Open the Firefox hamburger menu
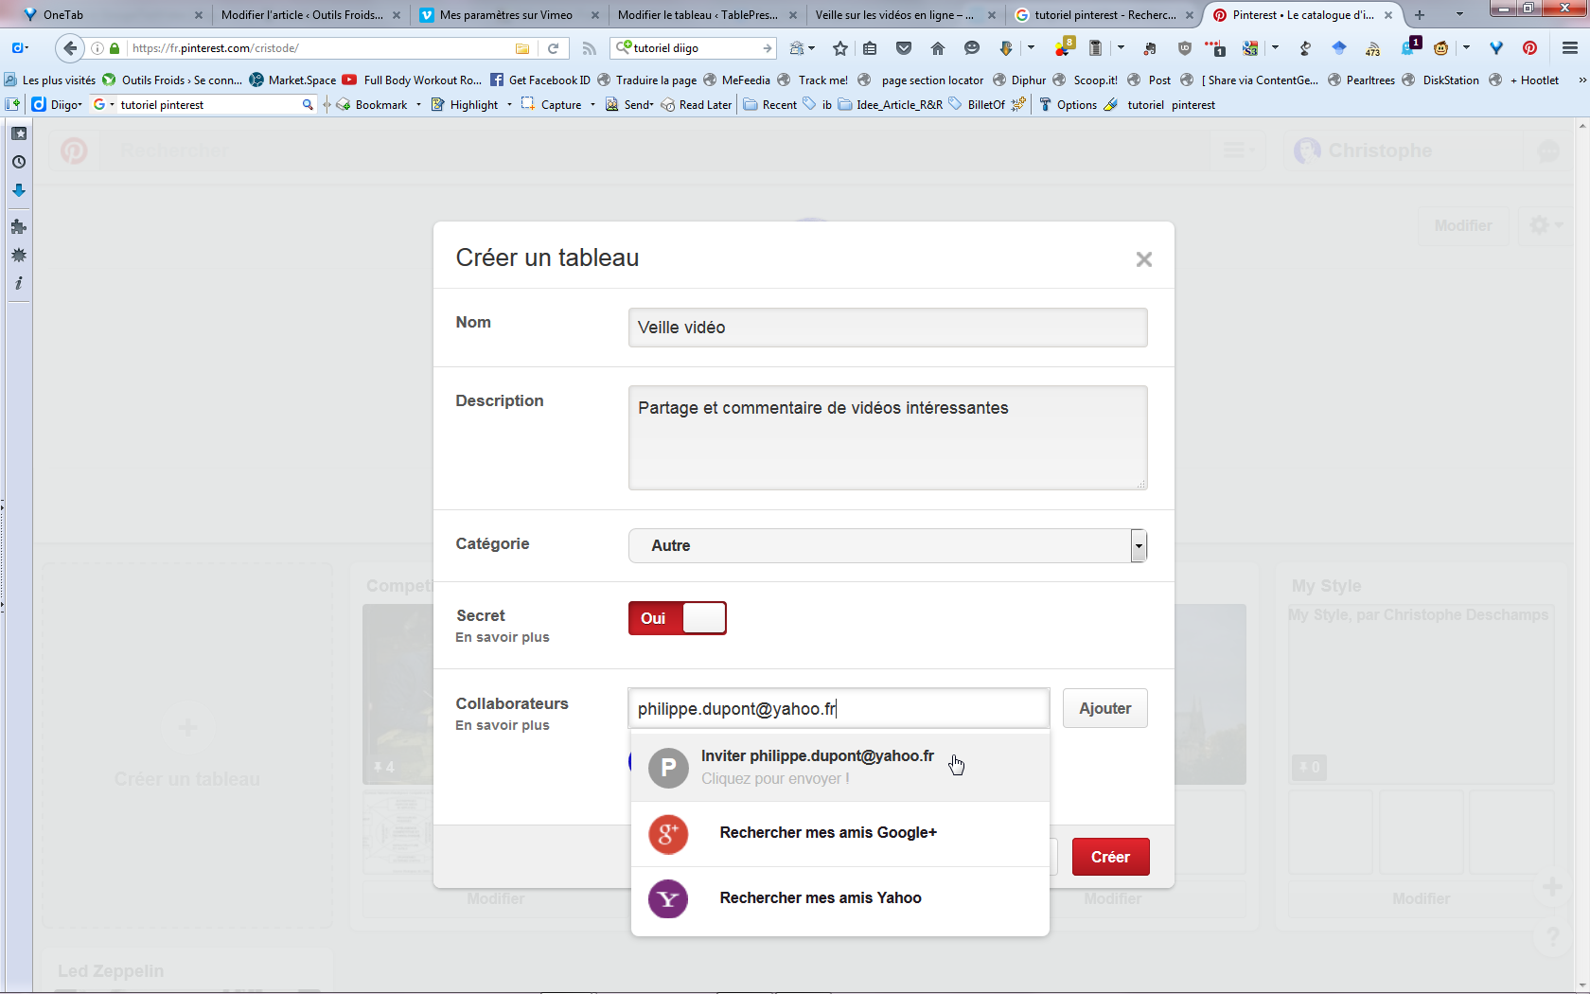 (x=1570, y=48)
